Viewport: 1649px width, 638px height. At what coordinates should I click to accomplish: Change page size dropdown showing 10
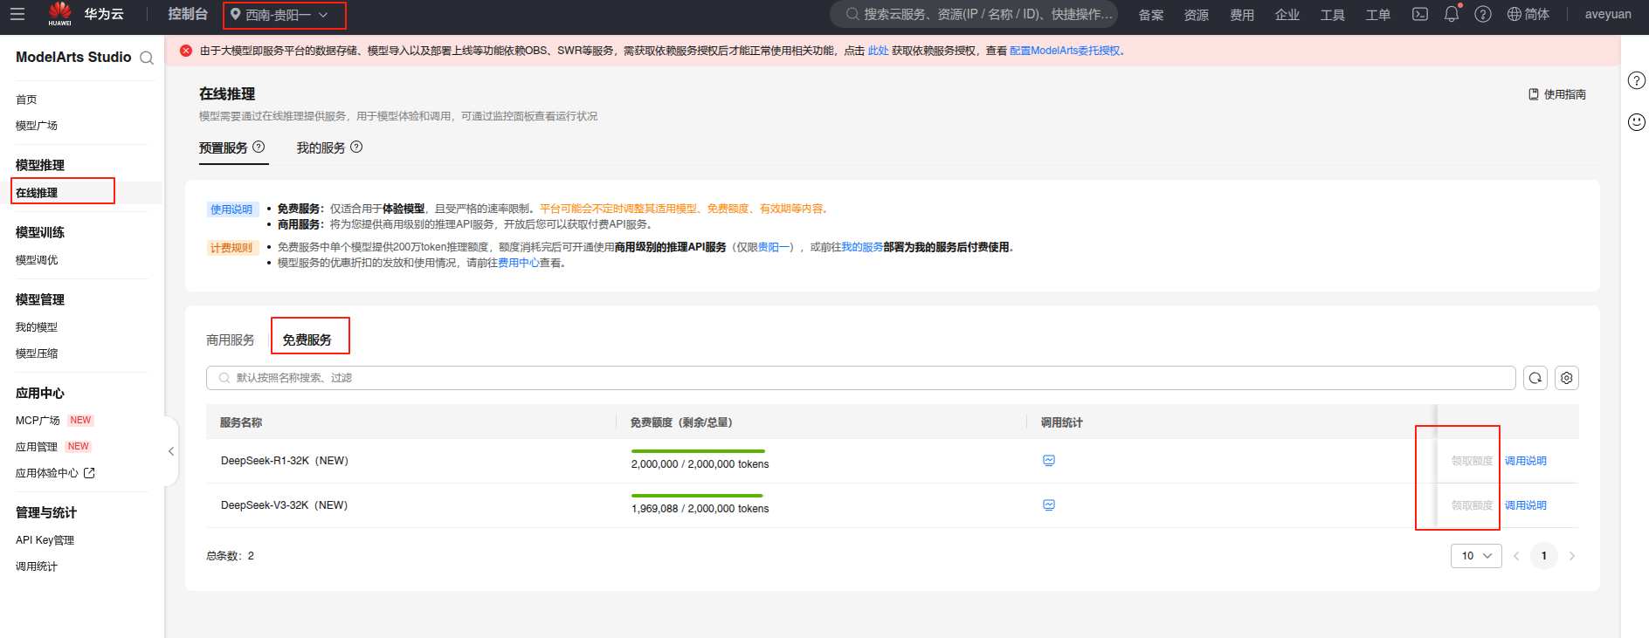(1476, 556)
